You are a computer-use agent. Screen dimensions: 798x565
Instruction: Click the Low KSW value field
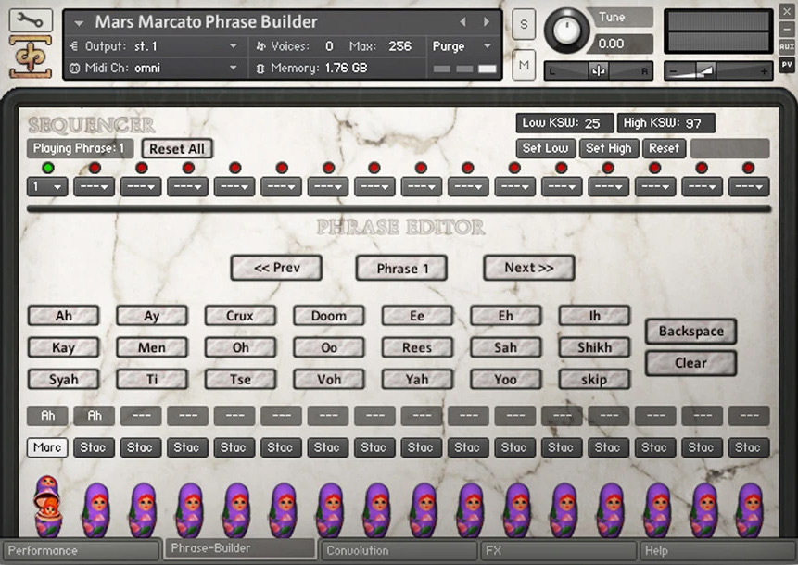point(564,123)
